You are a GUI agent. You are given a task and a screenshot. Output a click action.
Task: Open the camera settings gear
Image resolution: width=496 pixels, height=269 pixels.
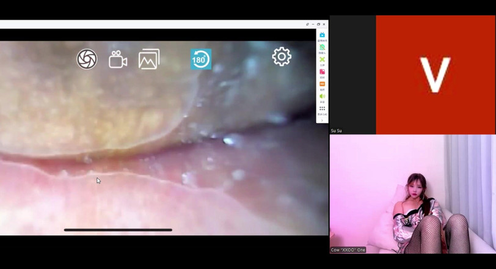pos(282,57)
